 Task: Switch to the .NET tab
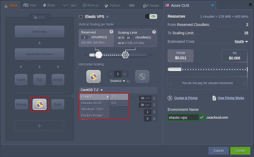tap(69, 5)
